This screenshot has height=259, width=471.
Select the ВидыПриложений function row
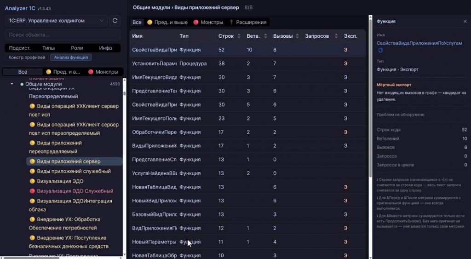[x=247, y=146]
